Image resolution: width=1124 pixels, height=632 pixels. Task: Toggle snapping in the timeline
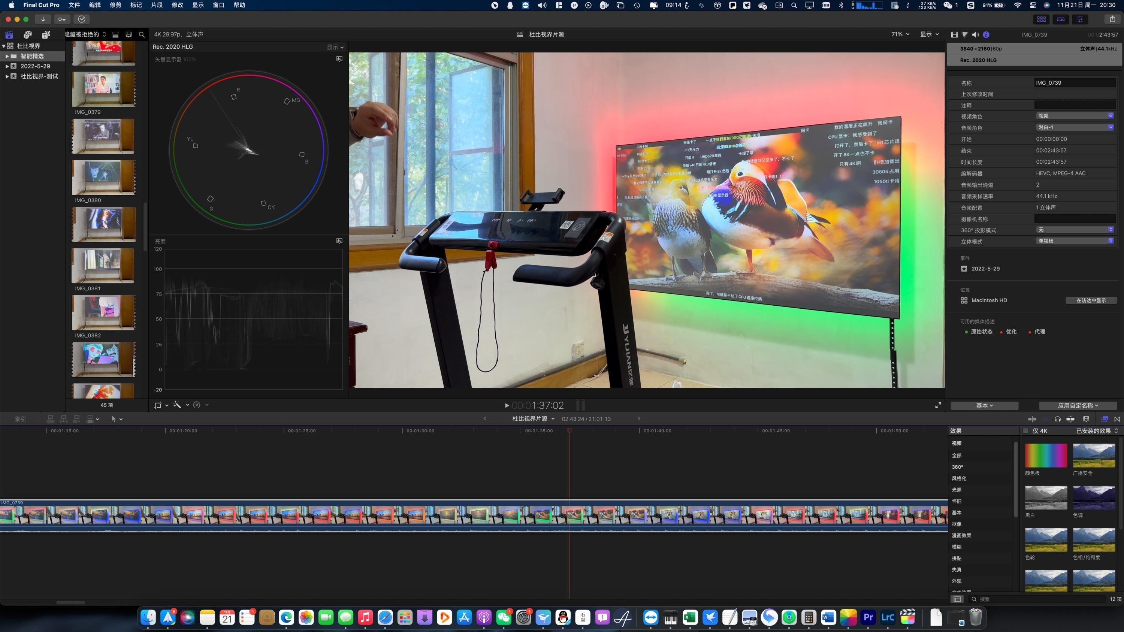coord(1070,419)
